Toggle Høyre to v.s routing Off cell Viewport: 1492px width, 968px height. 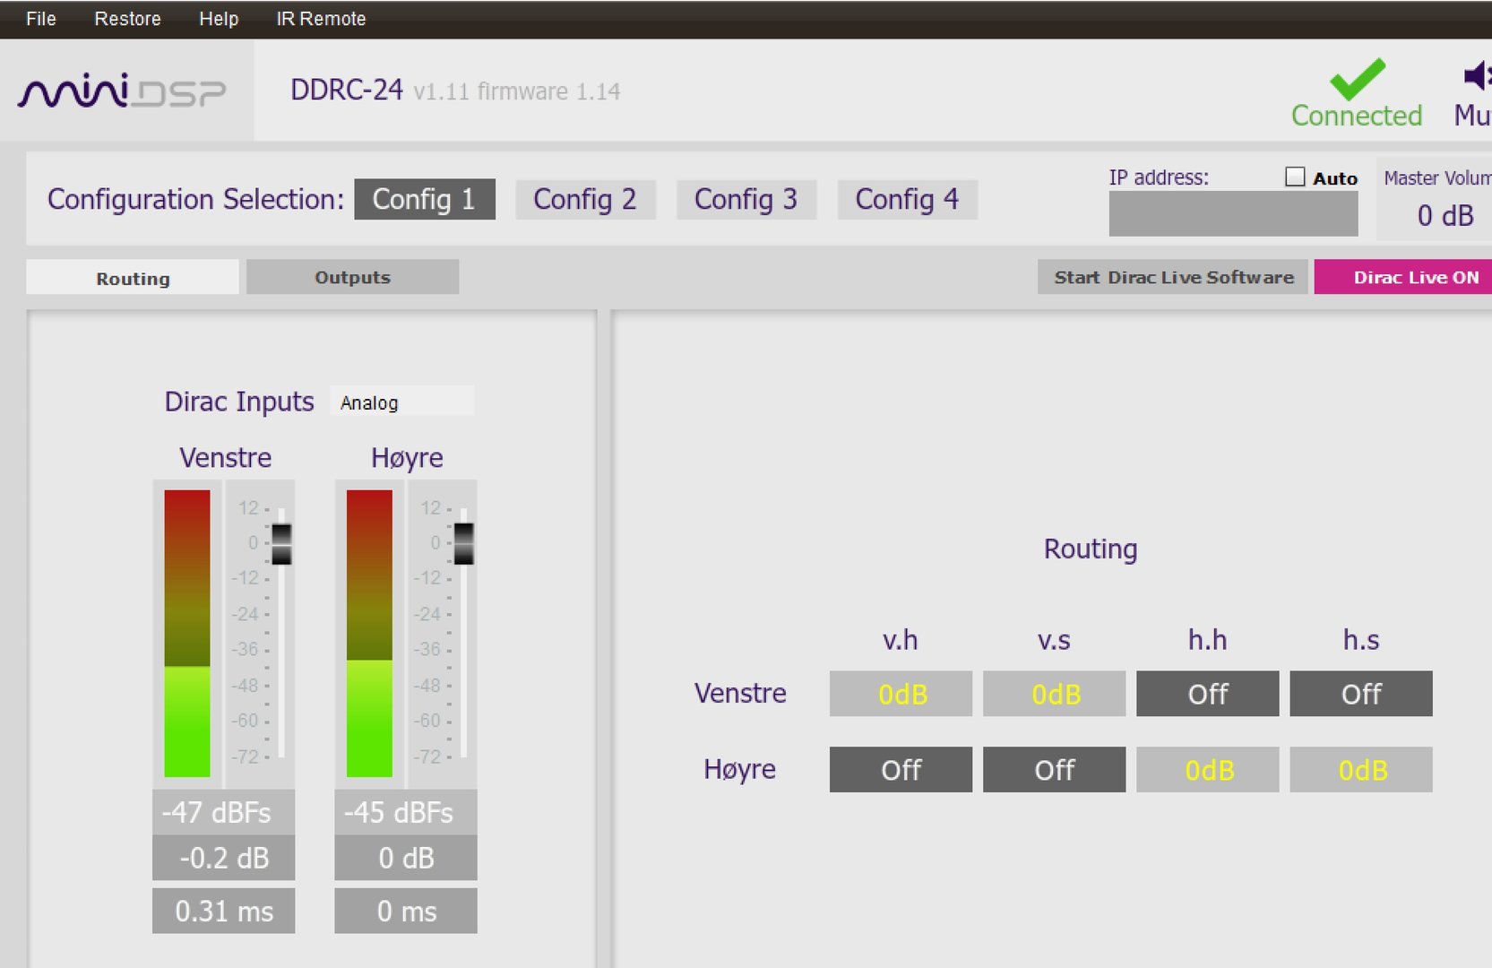1054,769
